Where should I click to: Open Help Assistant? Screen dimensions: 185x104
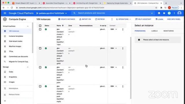click(x=143, y=19)
